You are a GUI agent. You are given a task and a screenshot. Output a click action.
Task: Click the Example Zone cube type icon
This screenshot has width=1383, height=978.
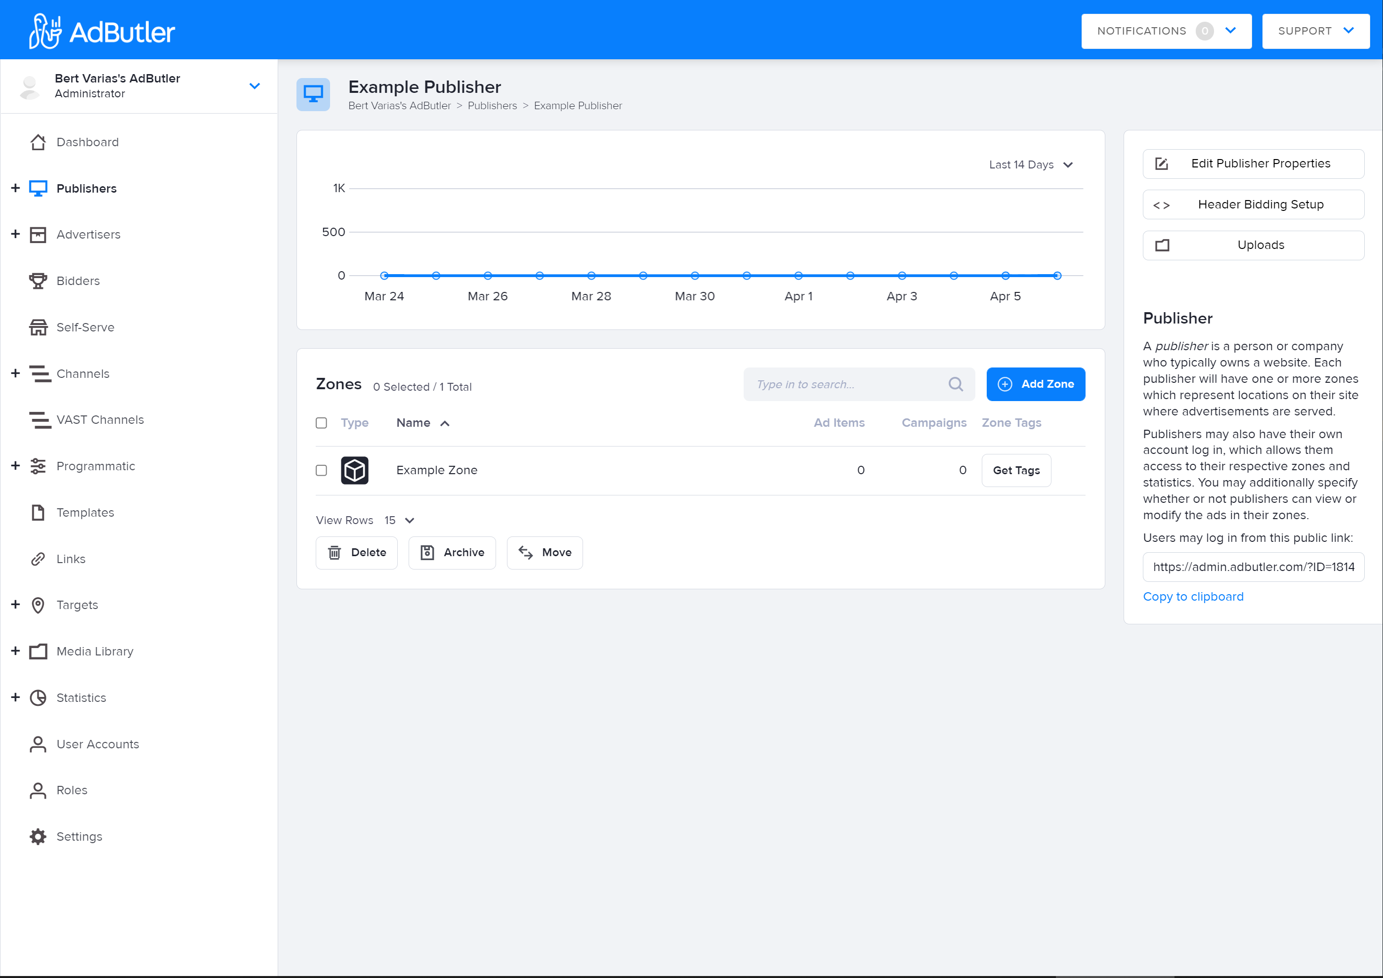pos(354,470)
